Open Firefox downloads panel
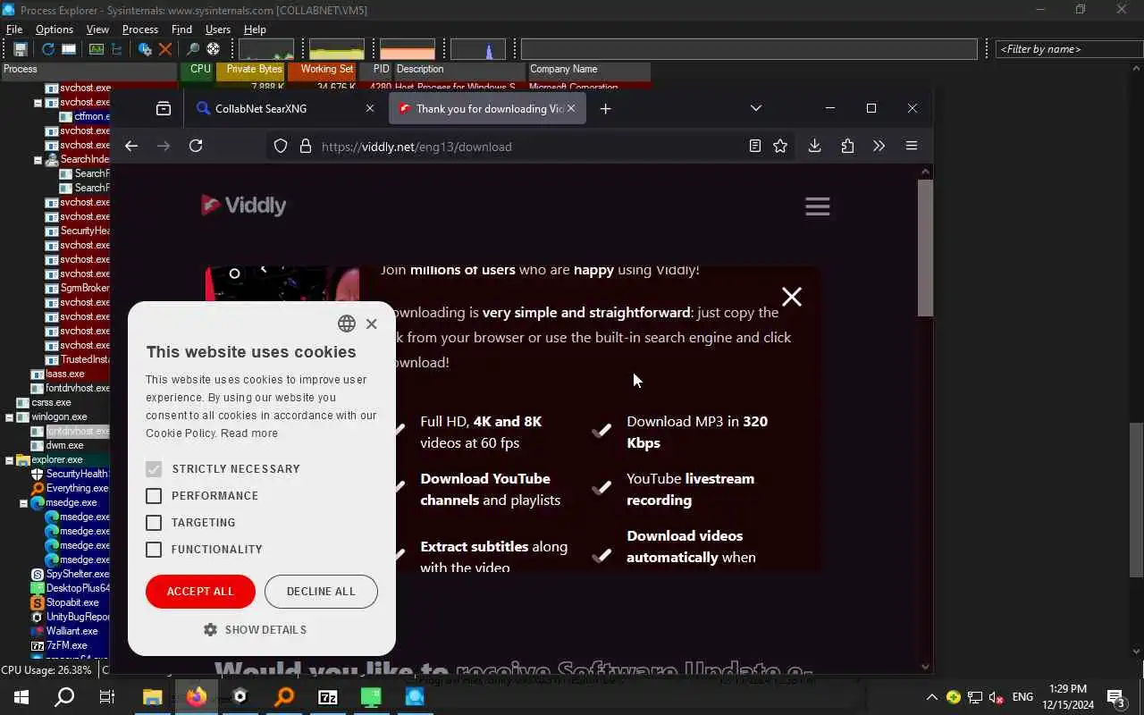1144x715 pixels. pos(814,146)
